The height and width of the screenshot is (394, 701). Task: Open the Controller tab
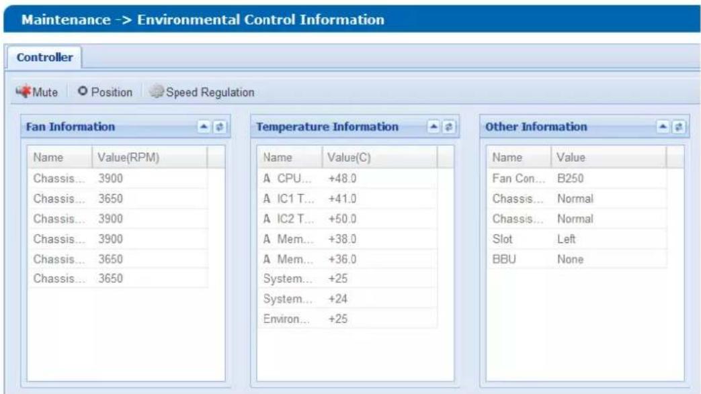tap(44, 58)
